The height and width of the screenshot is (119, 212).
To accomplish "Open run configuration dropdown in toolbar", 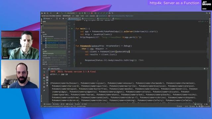I will point(71,13).
